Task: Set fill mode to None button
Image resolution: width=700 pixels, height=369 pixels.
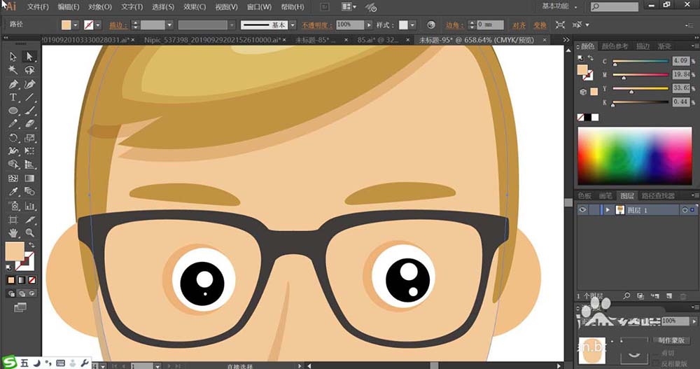Action: click(31, 280)
